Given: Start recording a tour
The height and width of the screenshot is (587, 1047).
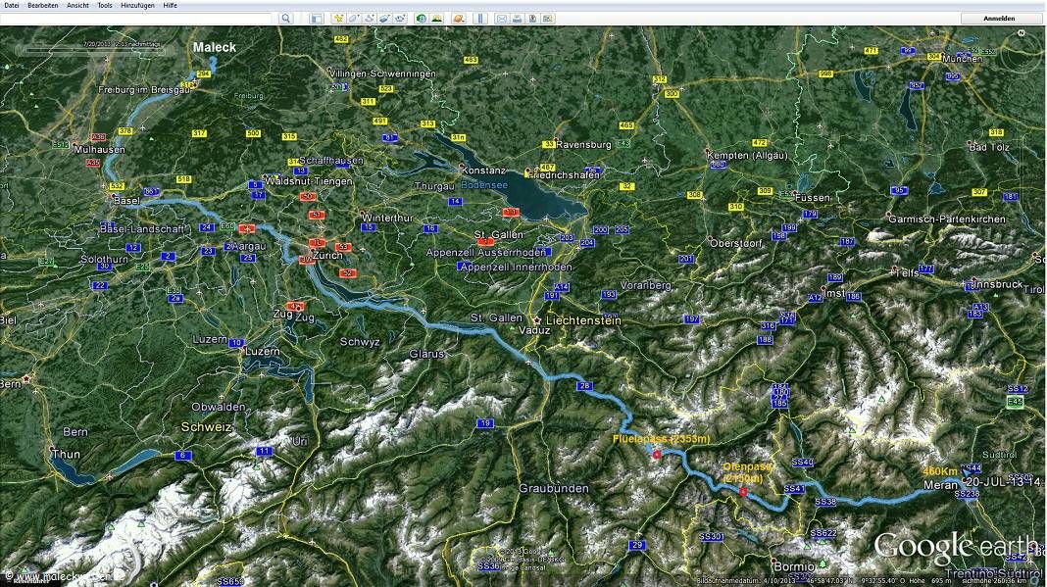Looking at the screenshot, I should (401, 19).
